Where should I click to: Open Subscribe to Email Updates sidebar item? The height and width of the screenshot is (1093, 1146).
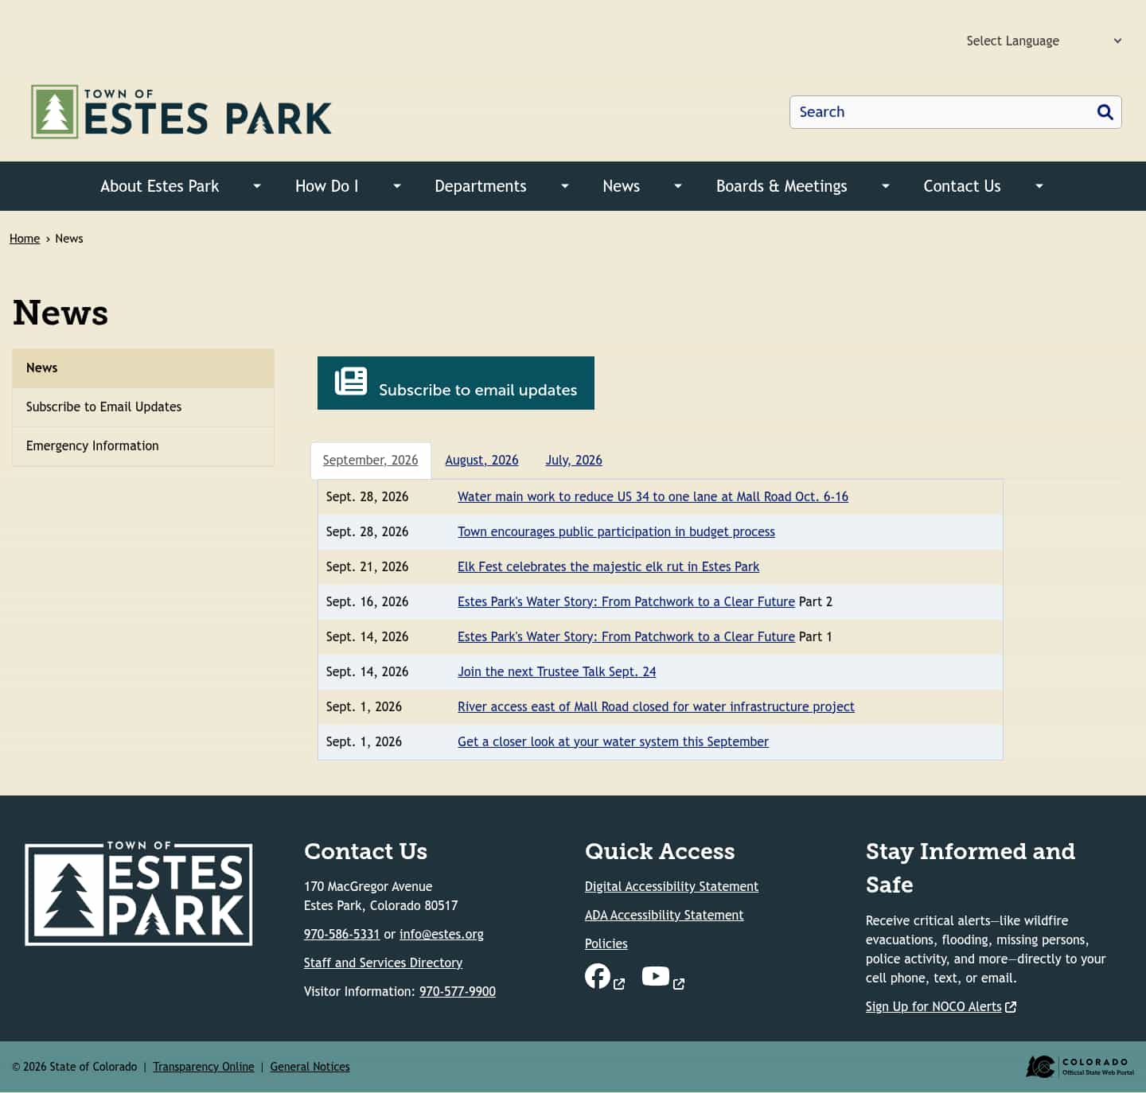tap(143, 406)
